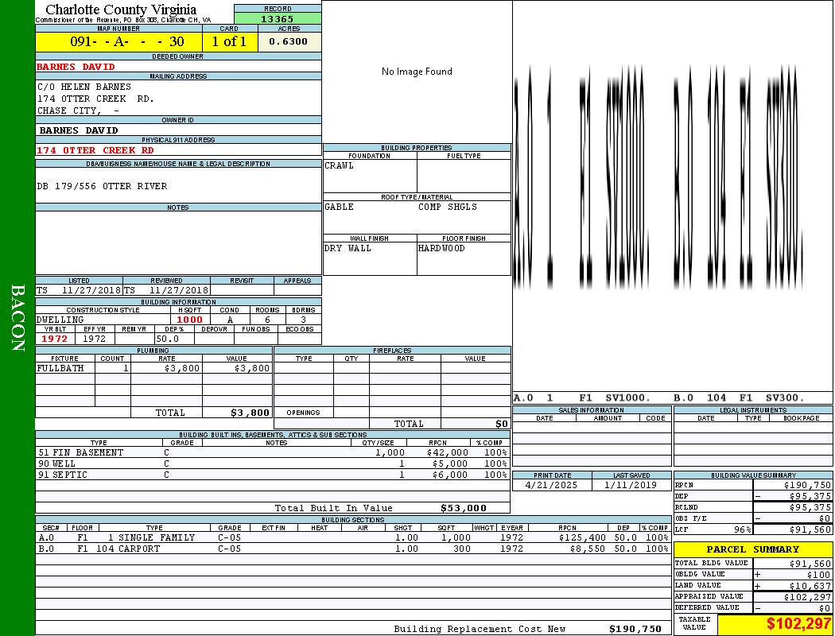Click the bedrooms value 3
The height and width of the screenshot is (636, 835).
304,320
